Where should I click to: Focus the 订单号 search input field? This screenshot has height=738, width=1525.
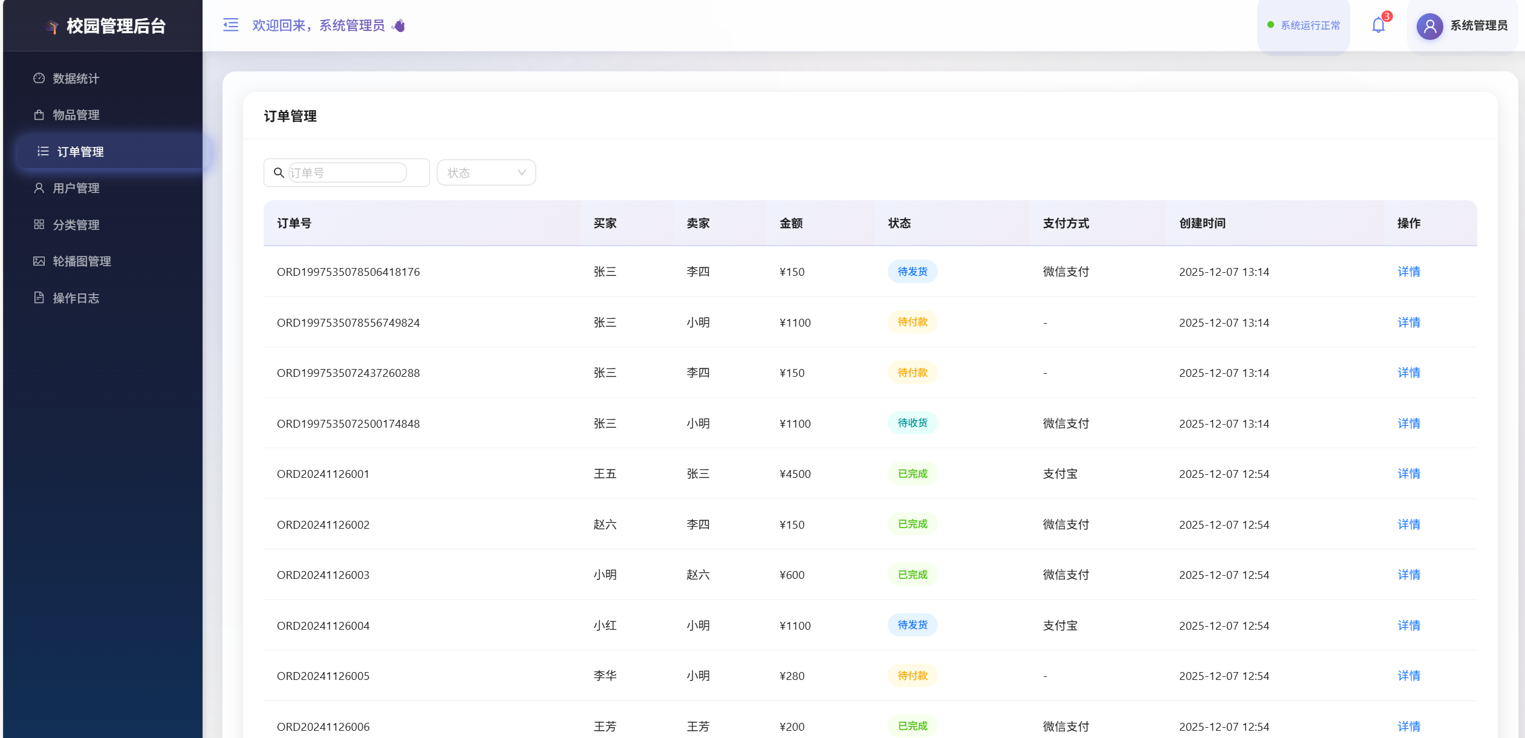coord(347,173)
